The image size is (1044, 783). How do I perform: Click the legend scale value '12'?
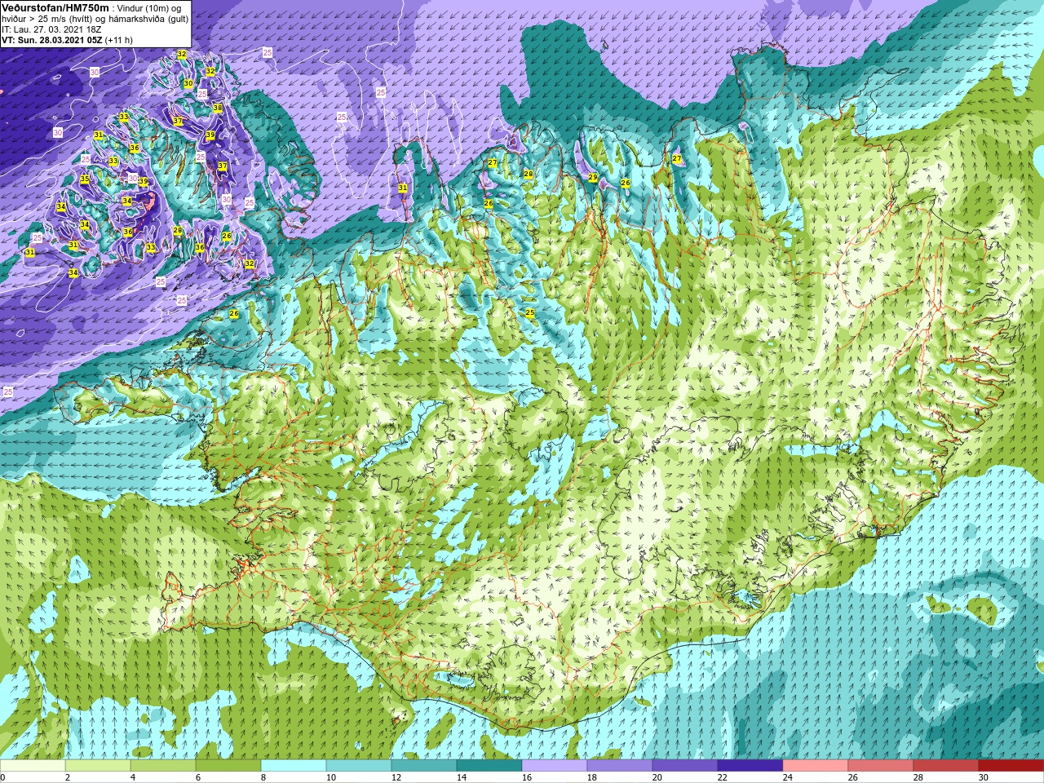tap(396, 777)
